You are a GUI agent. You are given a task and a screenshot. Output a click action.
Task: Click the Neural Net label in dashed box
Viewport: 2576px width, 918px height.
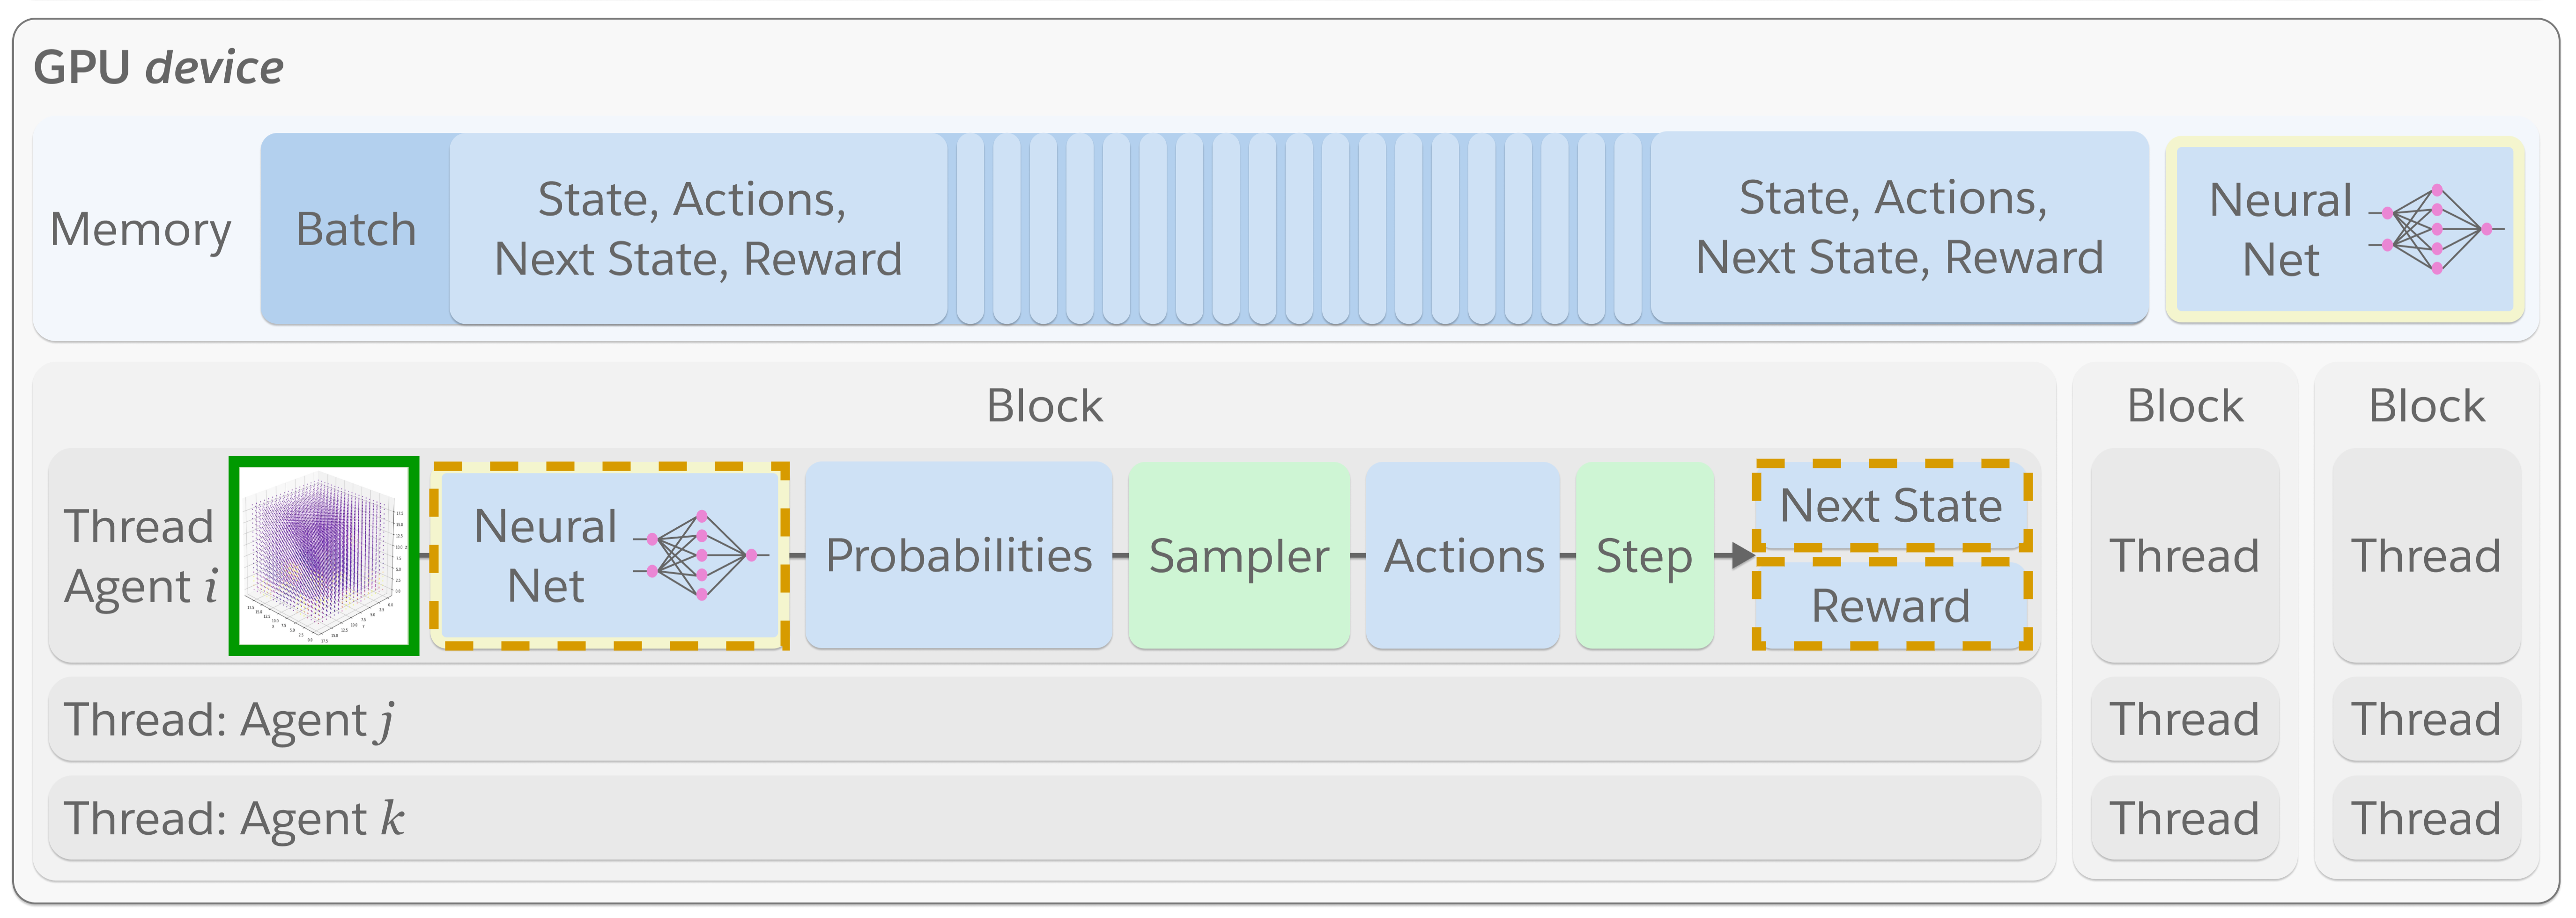[545, 555]
